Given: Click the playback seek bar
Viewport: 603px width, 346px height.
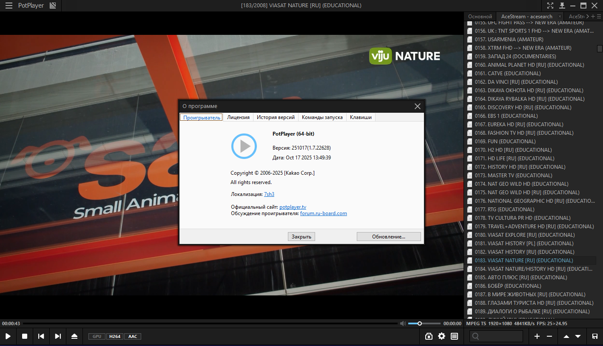Looking at the screenshot, I should coord(210,323).
